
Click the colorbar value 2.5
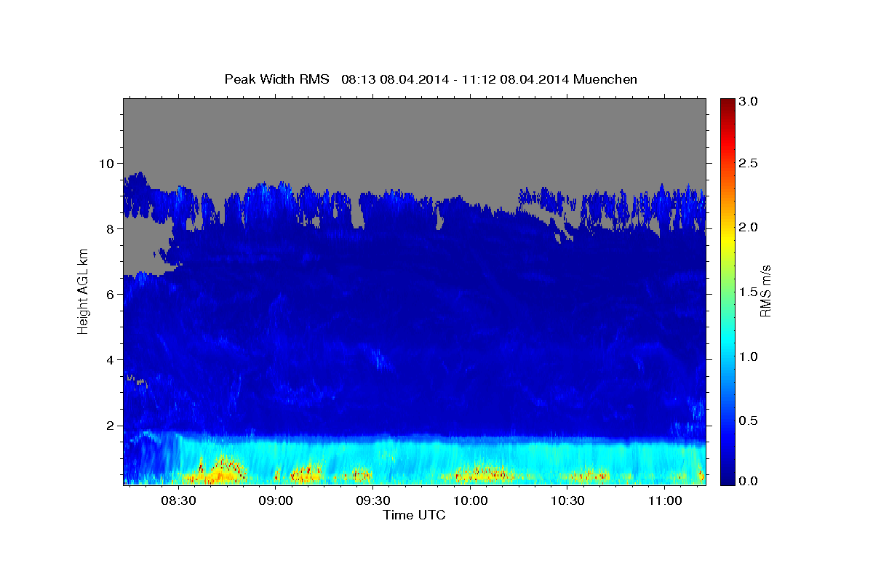pos(749,163)
